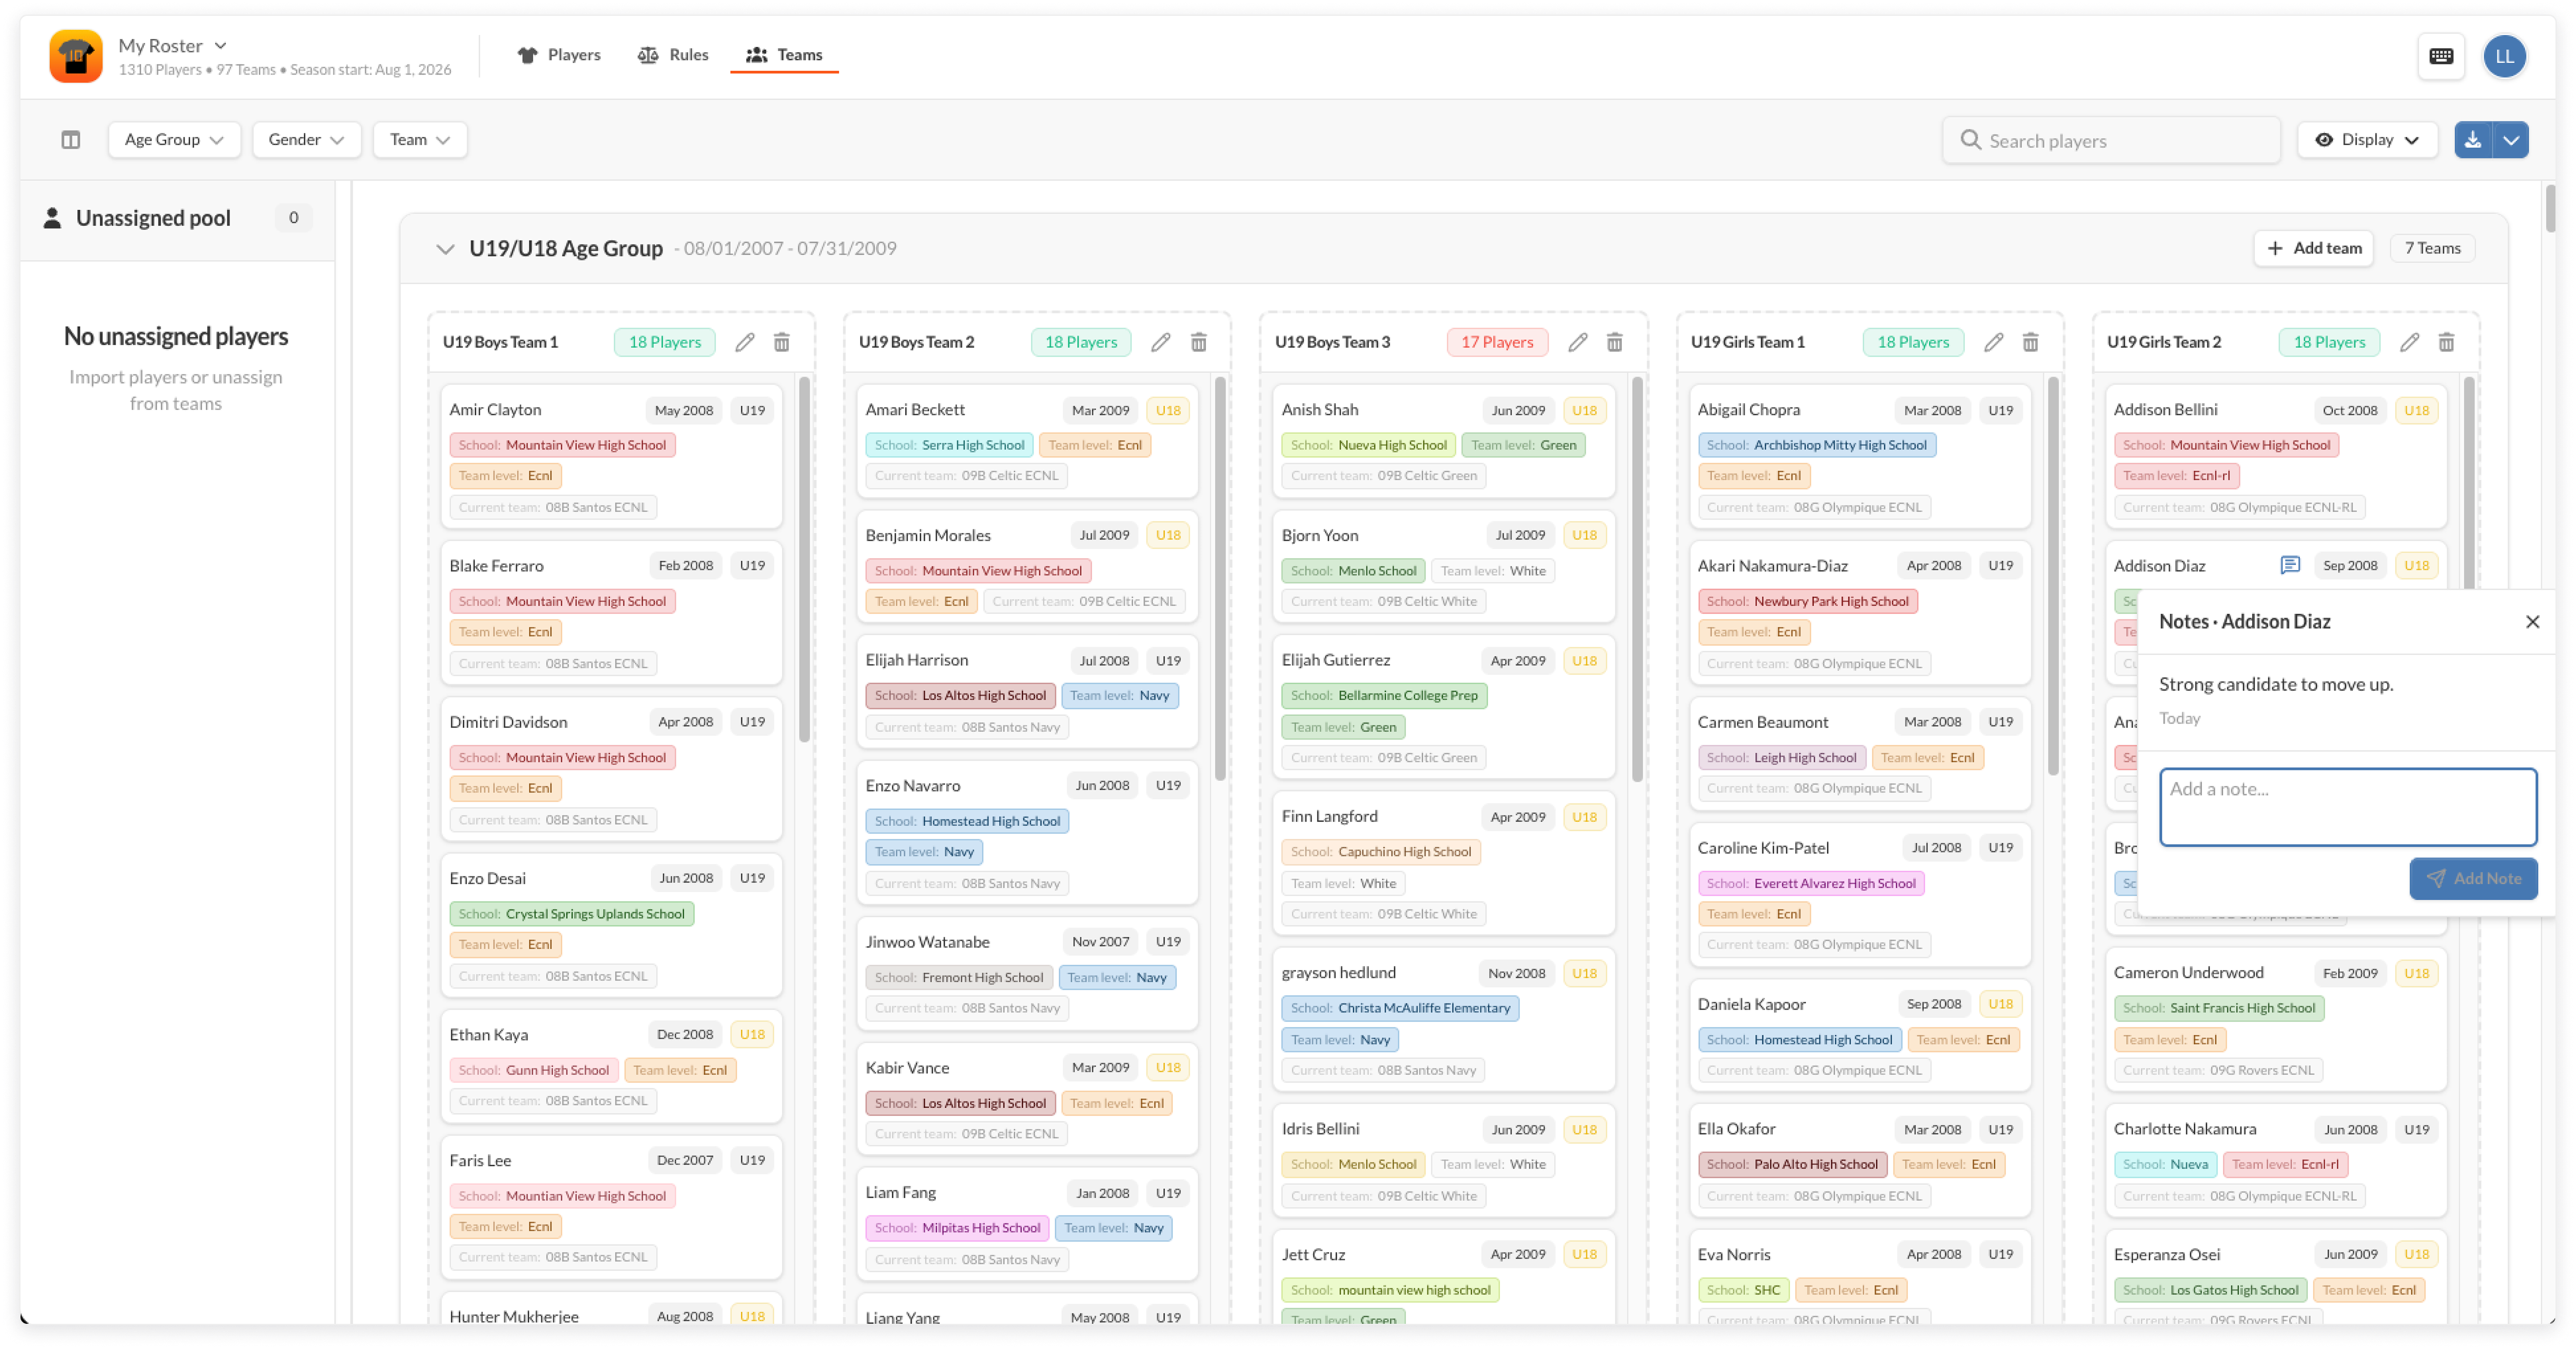The image size is (2576, 1349).
Task: Go to the Players tab
Action: [559, 55]
